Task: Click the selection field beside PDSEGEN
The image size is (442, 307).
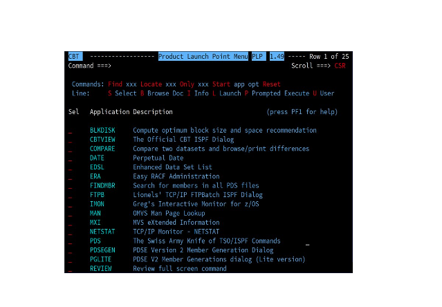Action: click(x=70, y=251)
